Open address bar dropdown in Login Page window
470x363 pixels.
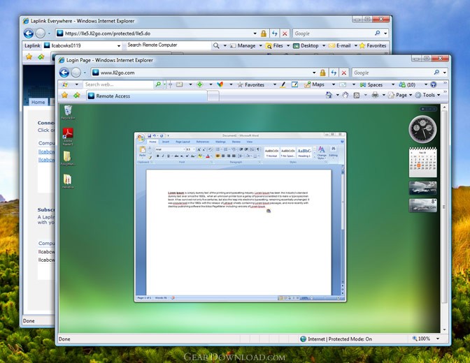314,73
